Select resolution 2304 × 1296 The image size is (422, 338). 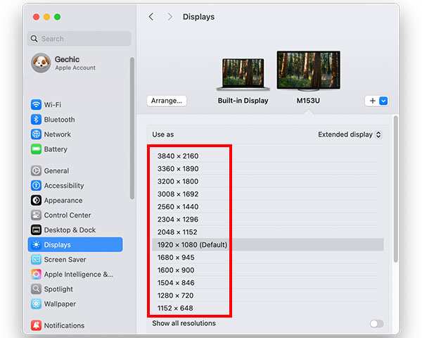coord(268,219)
